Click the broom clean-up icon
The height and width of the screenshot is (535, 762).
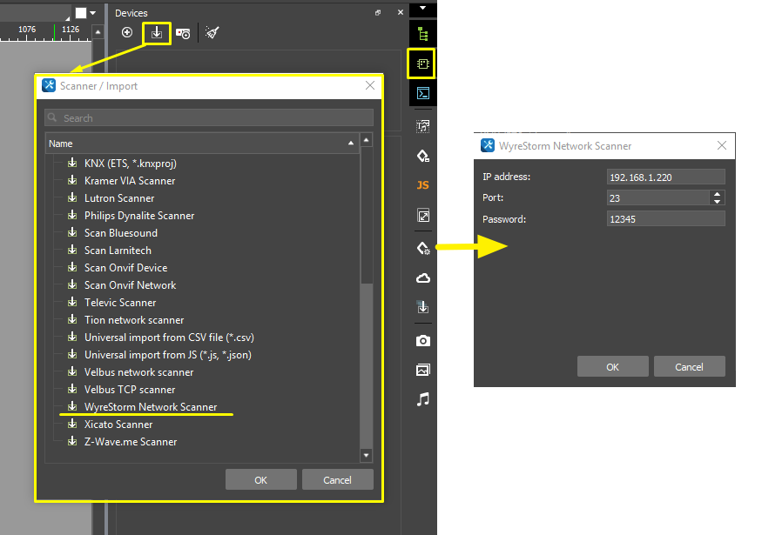pos(212,32)
